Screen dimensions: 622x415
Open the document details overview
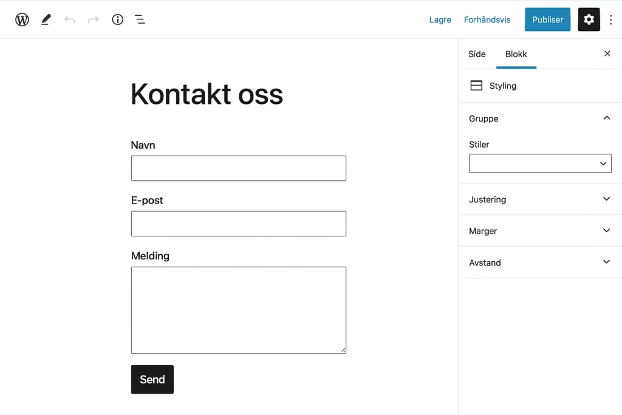pyautogui.click(x=117, y=19)
